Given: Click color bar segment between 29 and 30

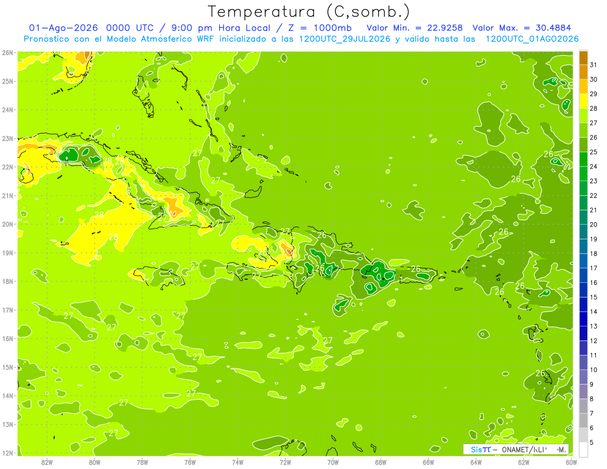Looking at the screenshot, I should click(583, 87).
